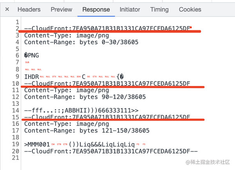Click the 'bytes 90-120/38605' Content-Range line
This screenshot has height=170, width=235.
(x=85, y=97)
